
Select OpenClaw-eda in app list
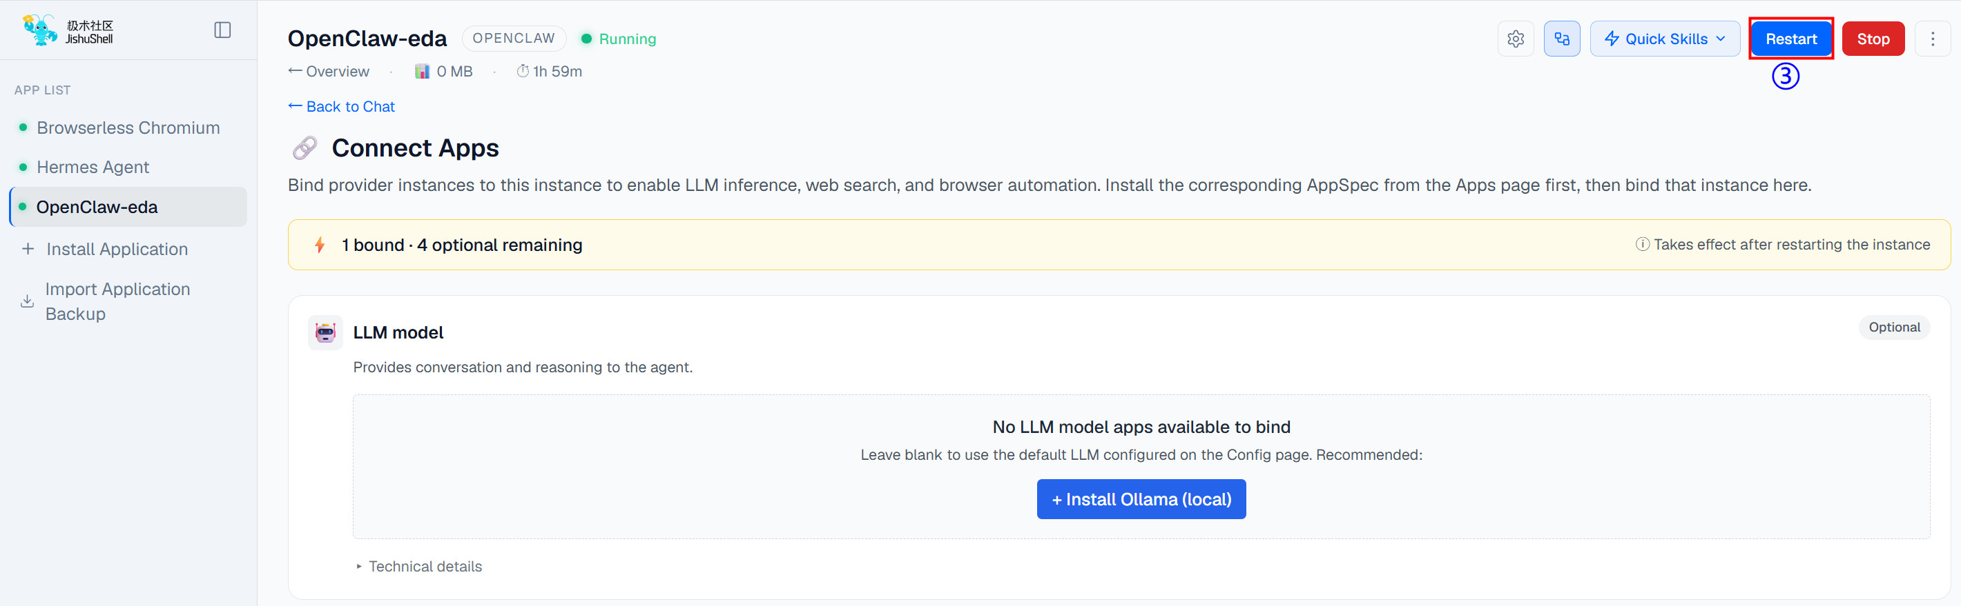[128, 207]
